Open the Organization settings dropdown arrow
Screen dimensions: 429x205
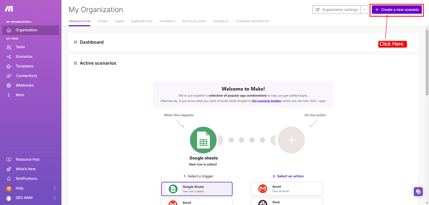pyautogui.click(x=364, y=10)
